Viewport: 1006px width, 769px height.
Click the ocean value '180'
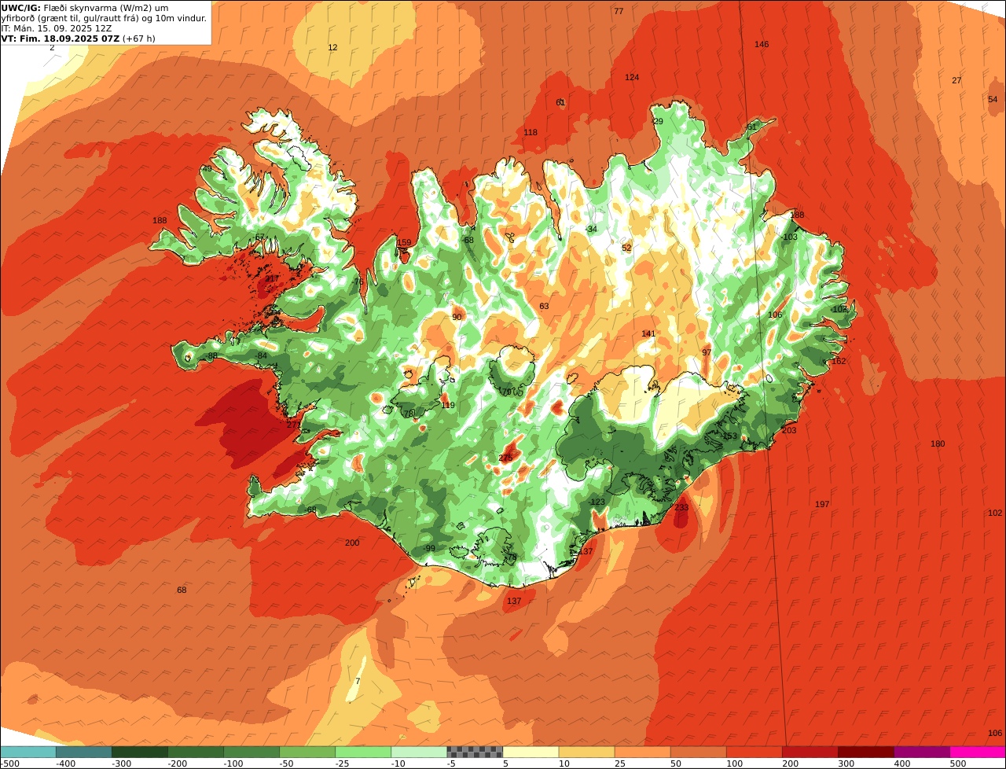click(938, 443)
